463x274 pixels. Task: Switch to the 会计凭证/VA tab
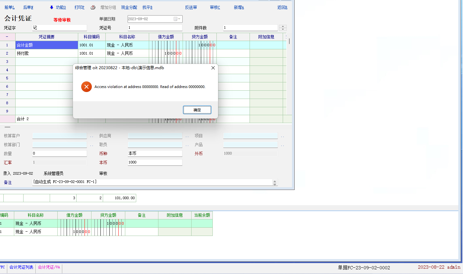coord(49,267)
